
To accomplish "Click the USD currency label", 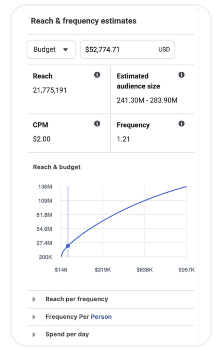I will 164,49.
